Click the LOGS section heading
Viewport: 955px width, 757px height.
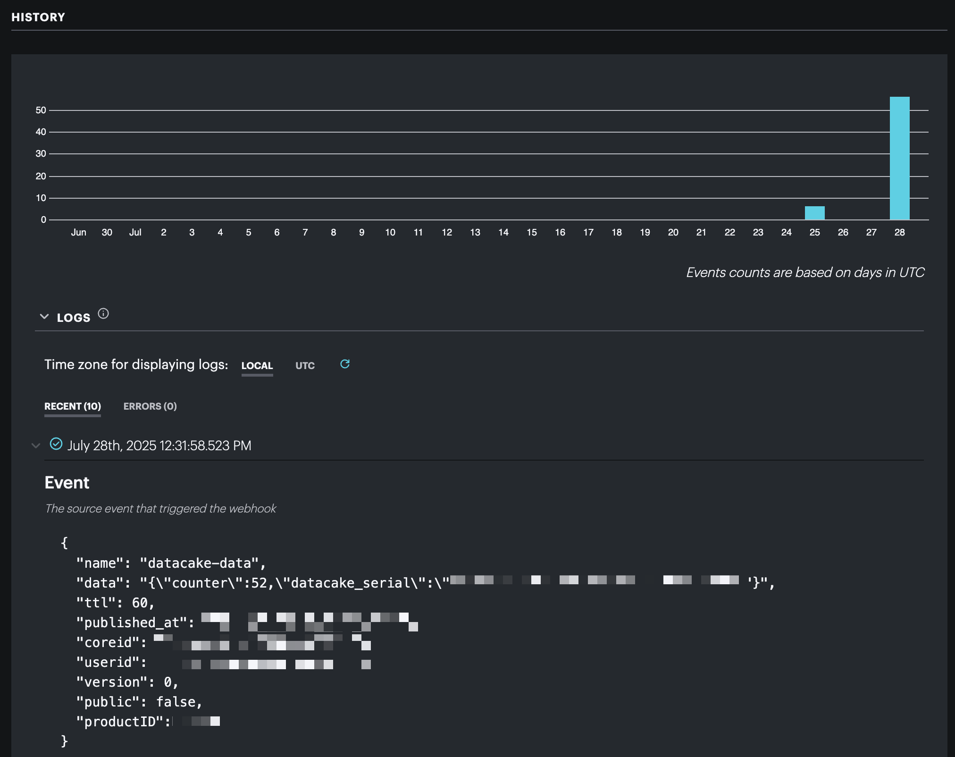click(74, 318)
